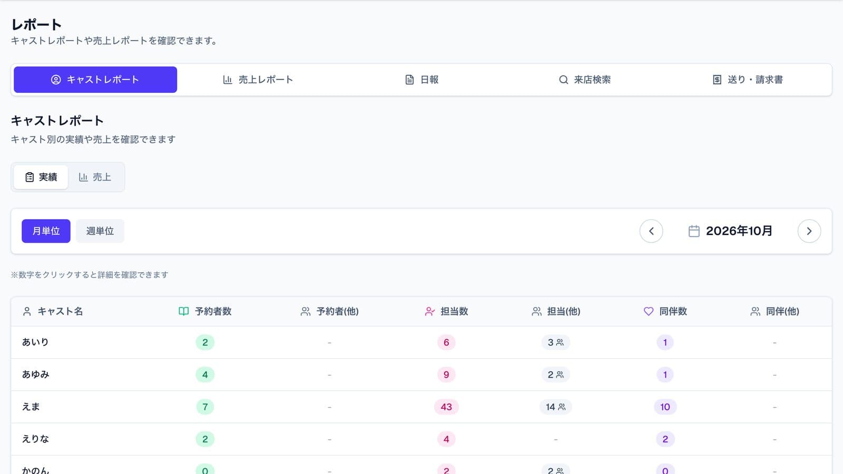
Task: Click cast name あいり
Action: [x=35, y=342]
